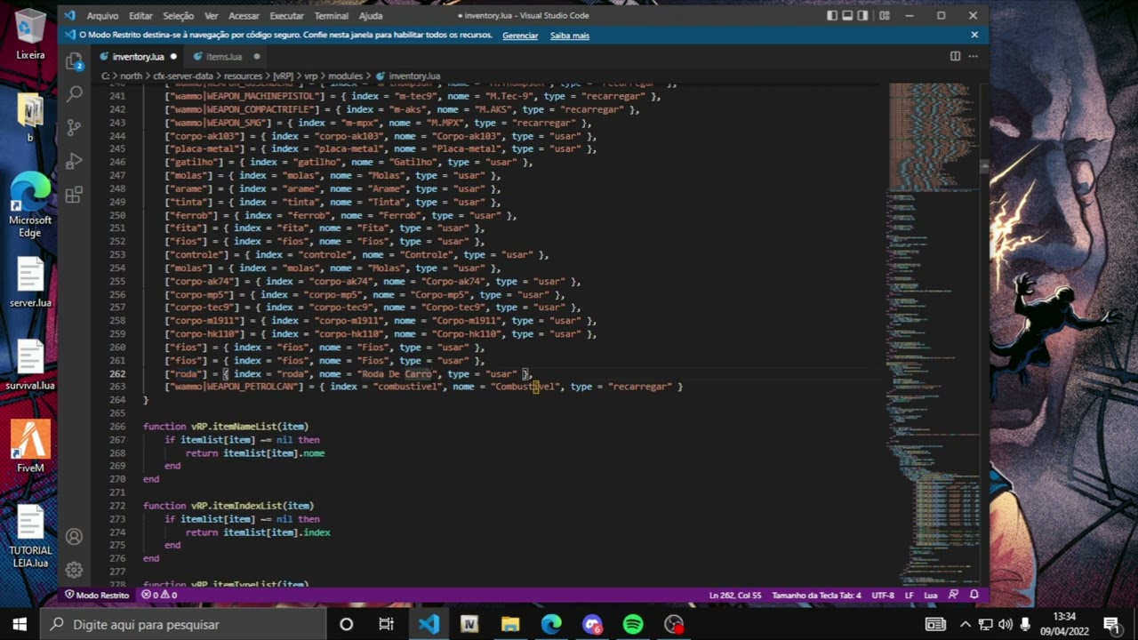Open the editor More Actions menu
This screenshot has width=1138, height=640.
pyautogui.click(x=974, y=56)
